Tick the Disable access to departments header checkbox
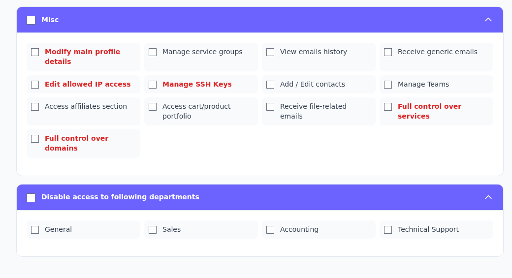512x278 pixels. [31, 198]
